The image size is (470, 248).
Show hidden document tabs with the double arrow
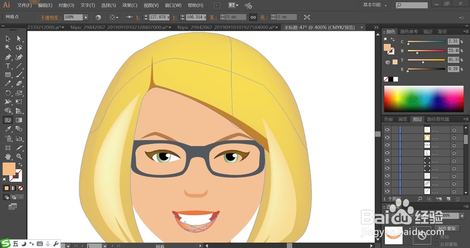(376, 27)
